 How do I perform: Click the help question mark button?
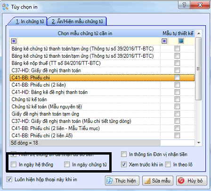click(184, 5)
